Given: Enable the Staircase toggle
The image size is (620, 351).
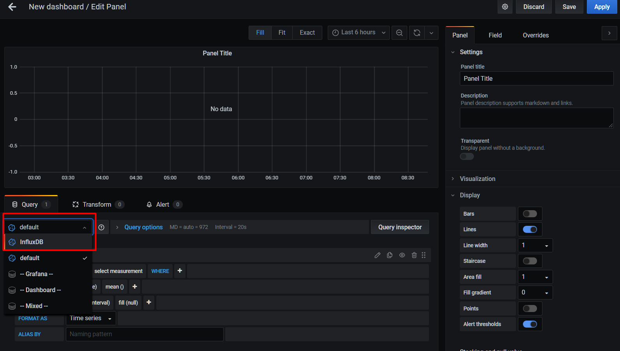Looking at the screenshot, I should coord(530,261).
